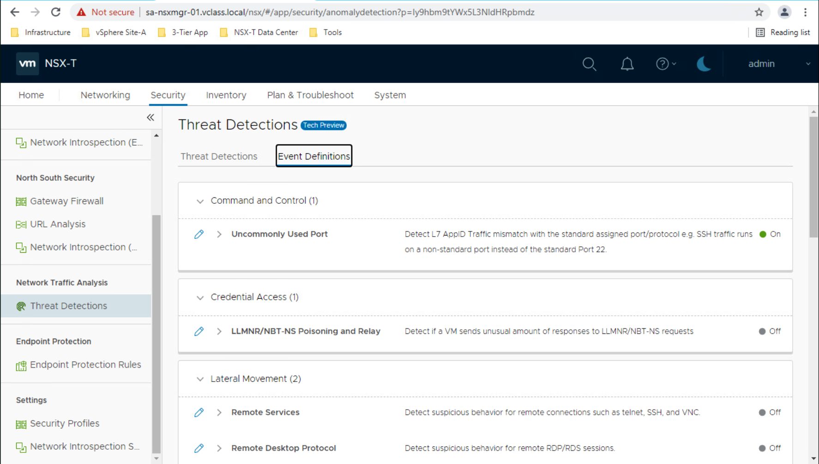
Task: Open the admin user dropdown
Action: 779,64
